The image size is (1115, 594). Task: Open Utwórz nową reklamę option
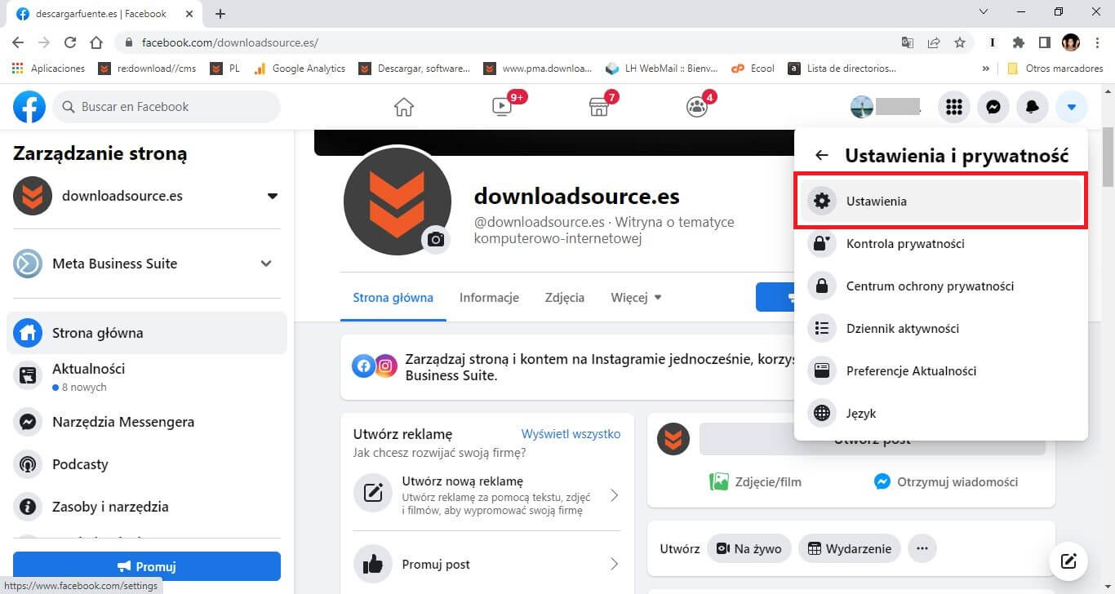point(486,495)
